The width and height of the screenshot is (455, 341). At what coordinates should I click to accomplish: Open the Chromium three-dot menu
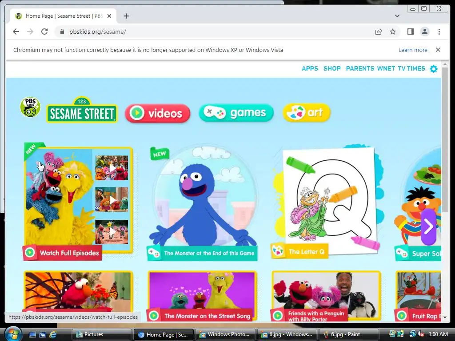(439, 32)
